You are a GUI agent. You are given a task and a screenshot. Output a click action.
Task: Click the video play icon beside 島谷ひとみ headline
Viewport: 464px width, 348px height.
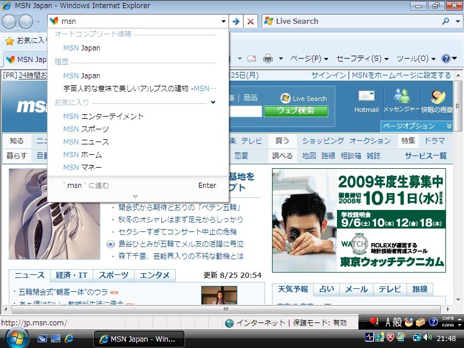pyautogui.click(x=110, y=244)
